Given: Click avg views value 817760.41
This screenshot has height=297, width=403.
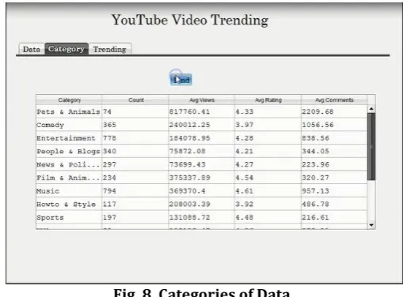Looking at the screenshot, I should coord(189,111).
